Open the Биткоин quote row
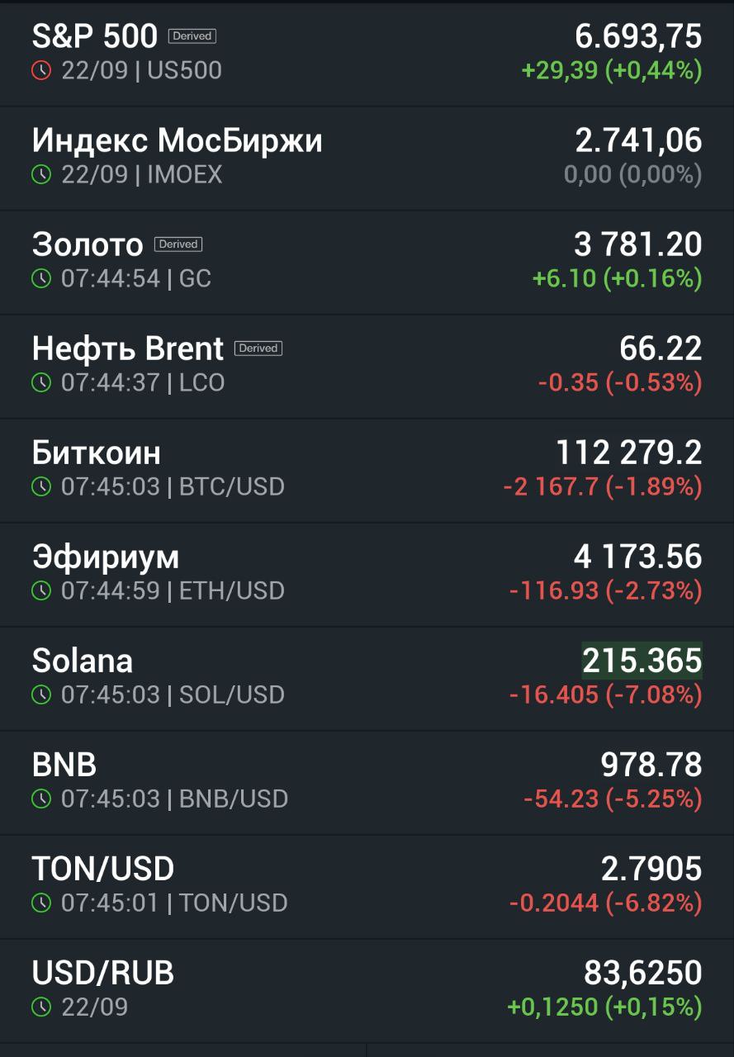The height and width of the screenshot is (1057, 734). pos(367,471)
